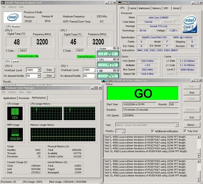Viewport: 203px width, 184px height.
Task: Click the lower log pane's scroll-up arrow
Action: pos(199,161)
